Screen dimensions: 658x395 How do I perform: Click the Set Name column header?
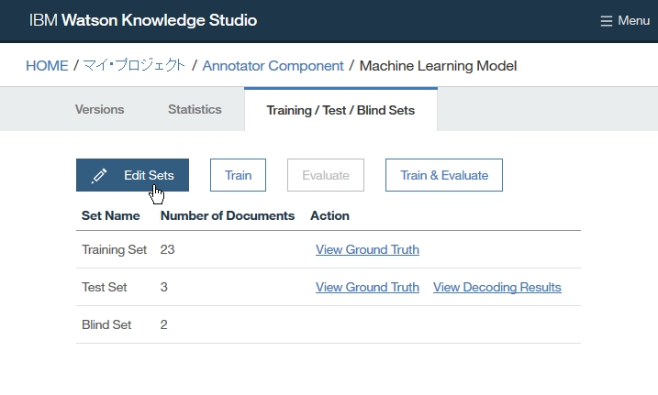click(x=111, y=215)
